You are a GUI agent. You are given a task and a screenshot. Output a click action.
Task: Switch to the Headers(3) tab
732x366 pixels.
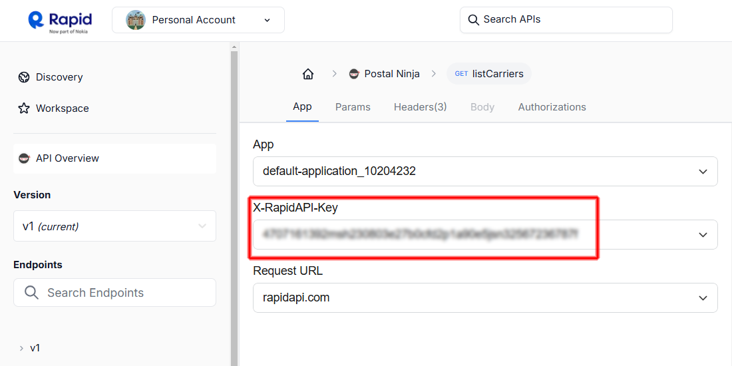point(420,107)
